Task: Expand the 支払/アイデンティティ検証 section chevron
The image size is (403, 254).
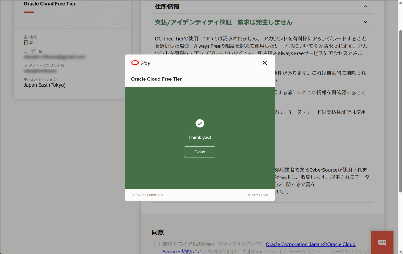Action: coord(365,22)
